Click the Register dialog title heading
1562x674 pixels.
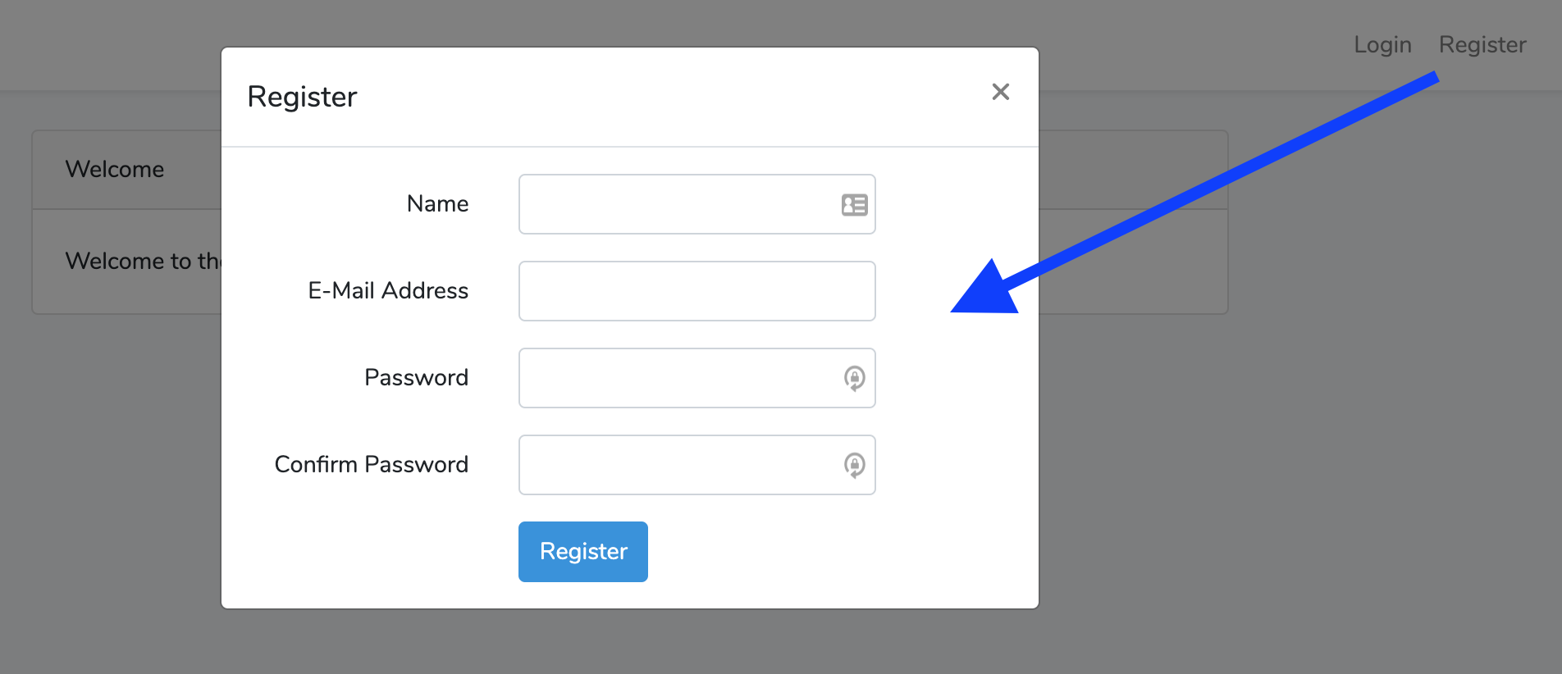tap(302, 97)
